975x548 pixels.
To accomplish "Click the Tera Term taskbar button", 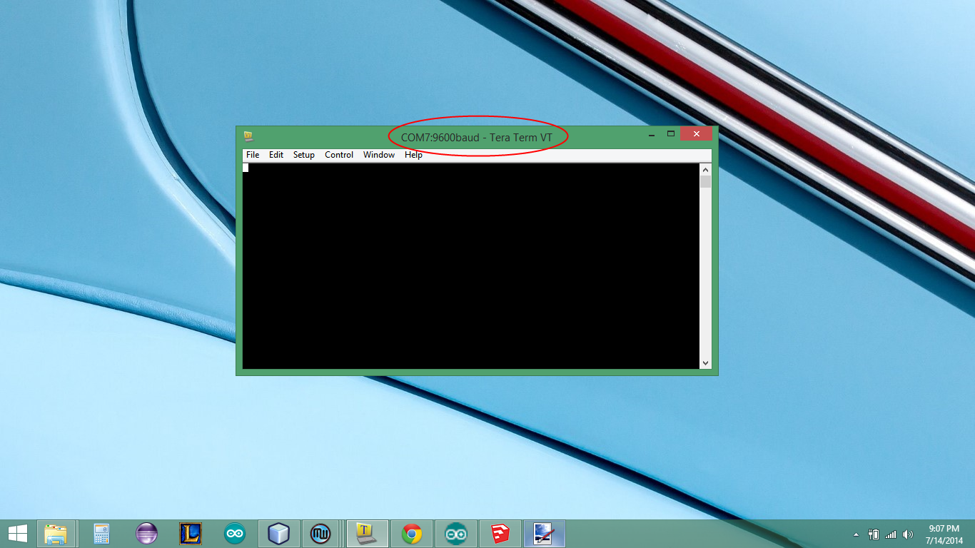I will [367, 534].
